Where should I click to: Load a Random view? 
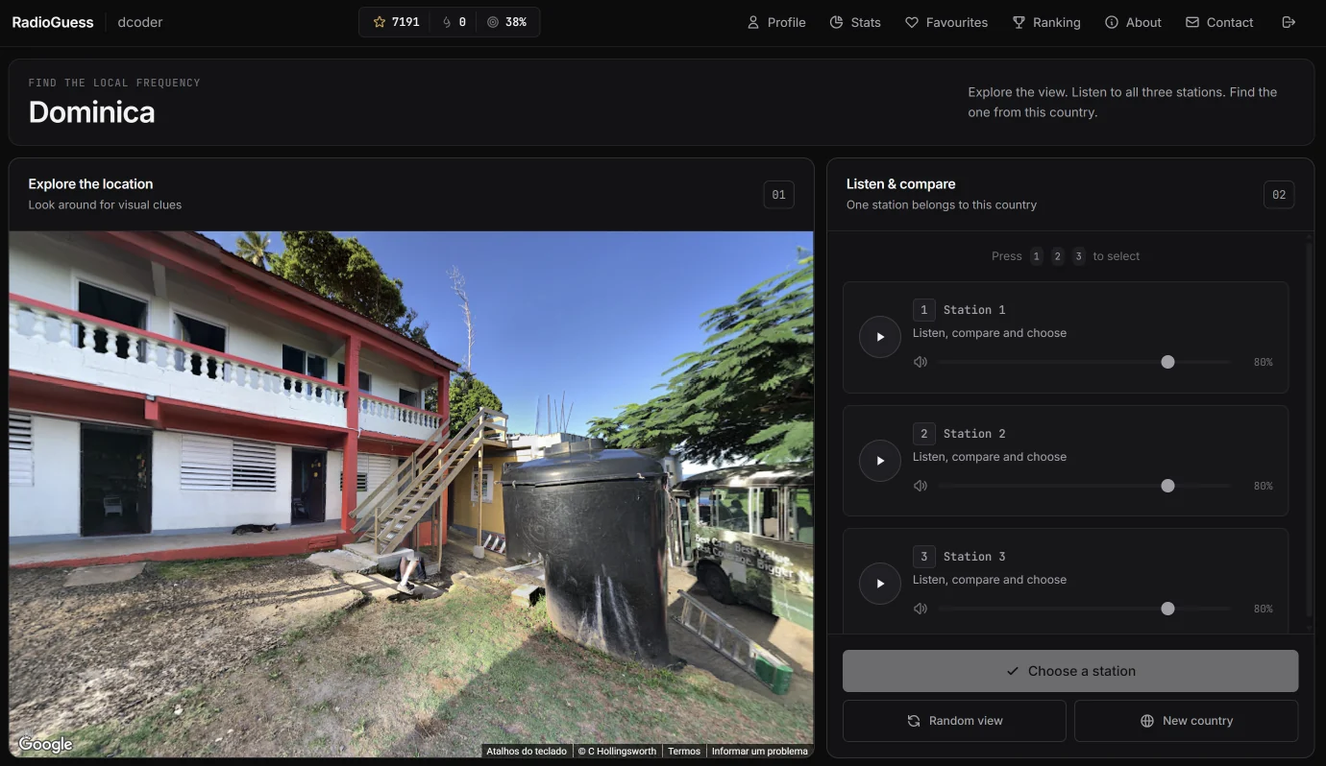click(954, 721)
